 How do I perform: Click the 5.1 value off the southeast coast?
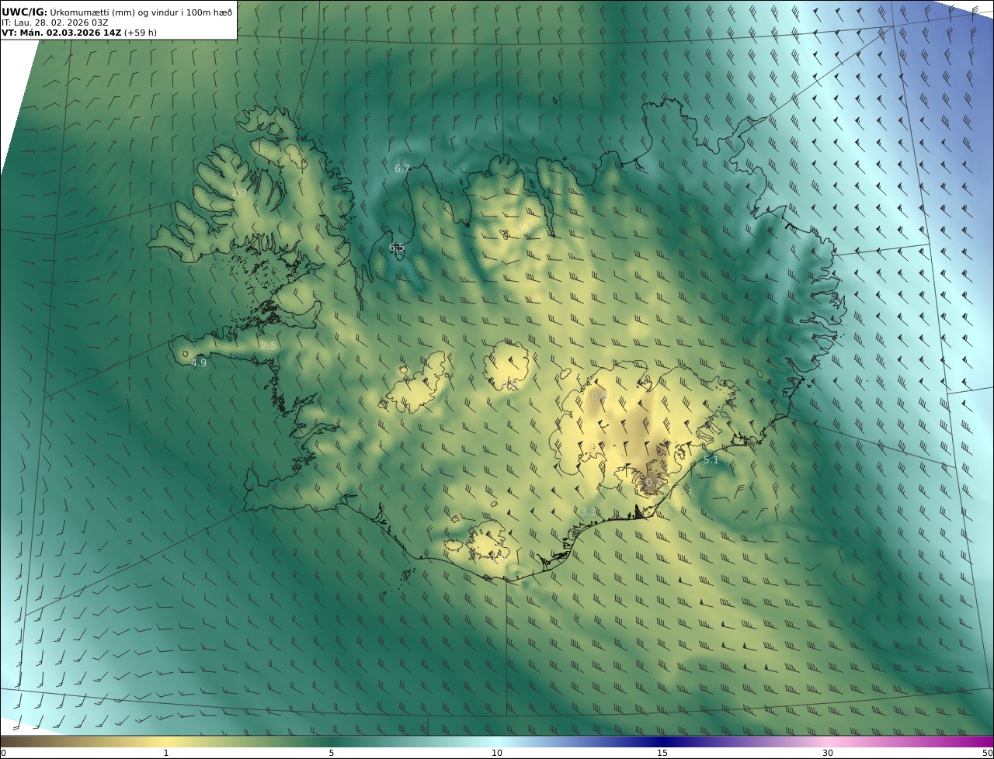click(x=711, y=459)
